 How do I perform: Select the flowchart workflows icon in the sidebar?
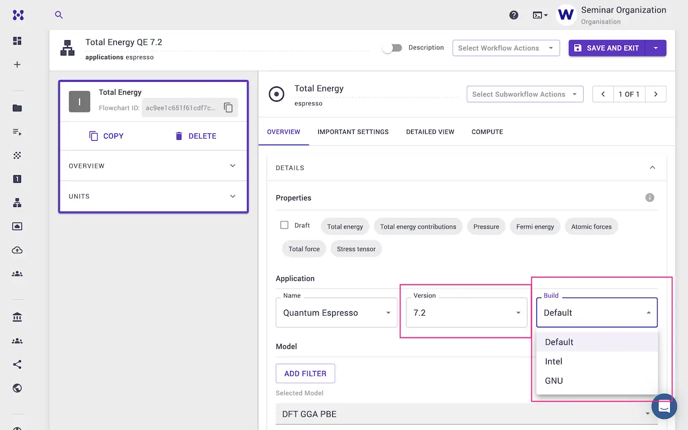click(17, 203)
